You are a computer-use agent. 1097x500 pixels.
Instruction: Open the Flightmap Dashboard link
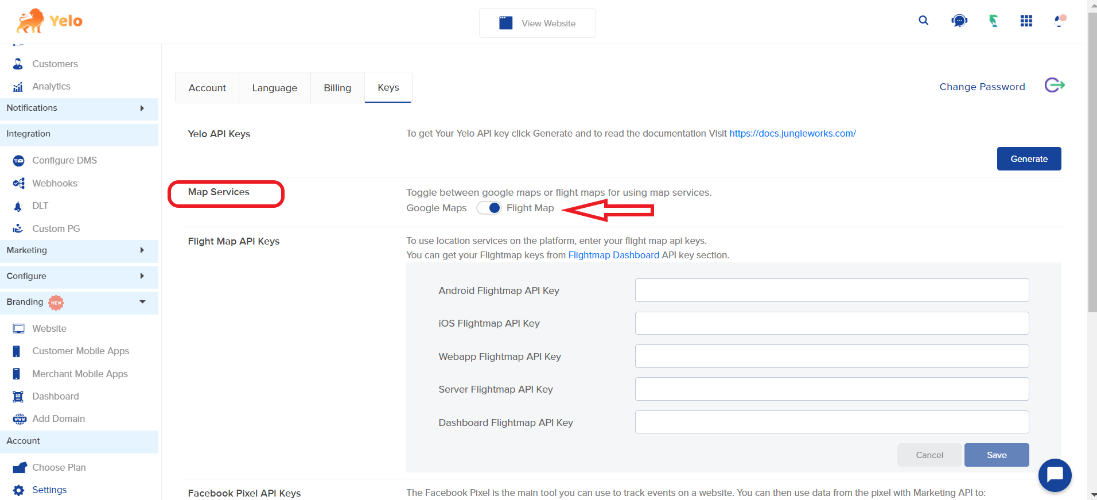[x=613, y=255]
